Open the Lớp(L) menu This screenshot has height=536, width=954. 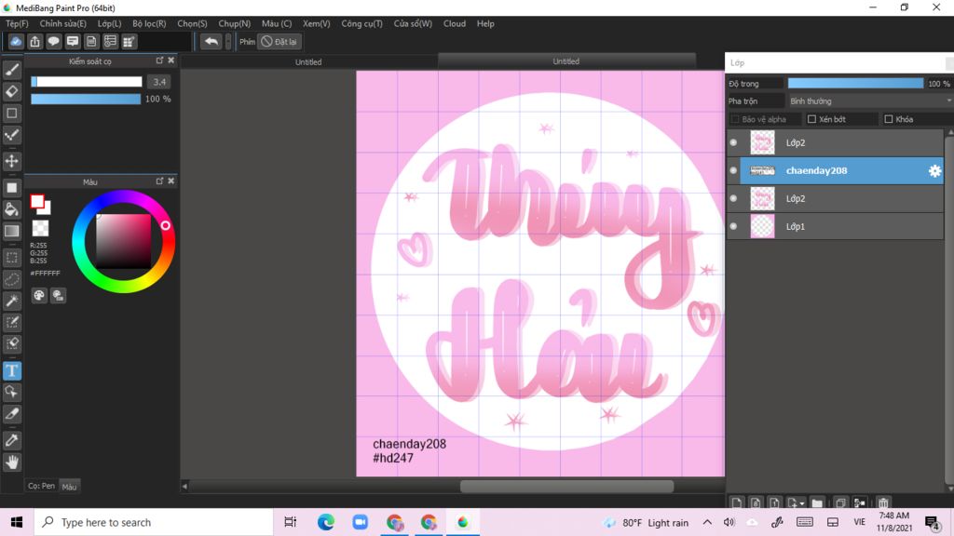pos(110,23)
